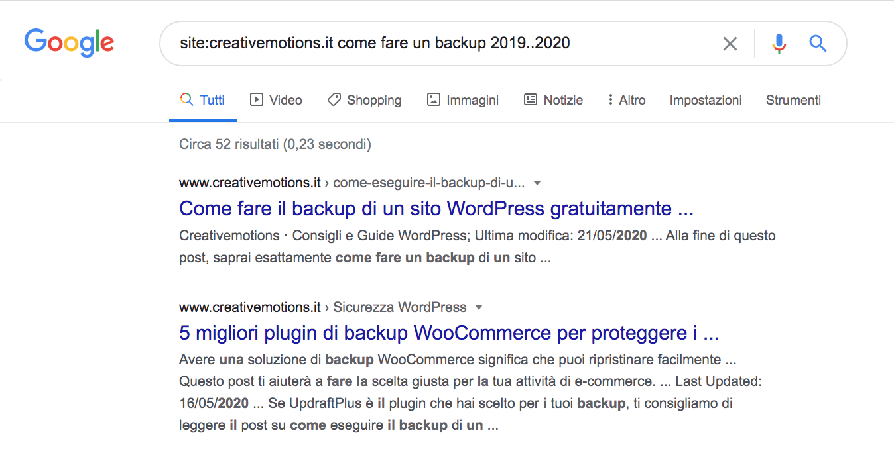Open the Notizie tab
Screen dimensions: 894x453
pos(554,100)
